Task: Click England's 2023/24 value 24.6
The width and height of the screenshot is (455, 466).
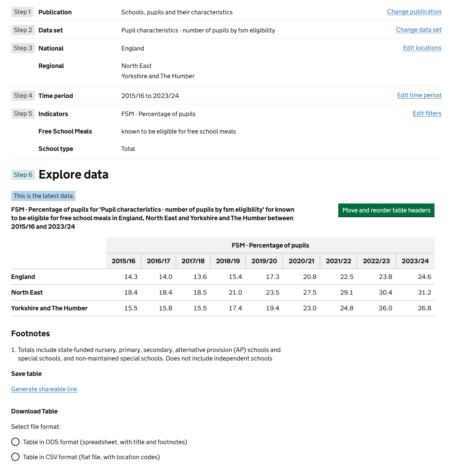Action: click(x=424, y=277)
